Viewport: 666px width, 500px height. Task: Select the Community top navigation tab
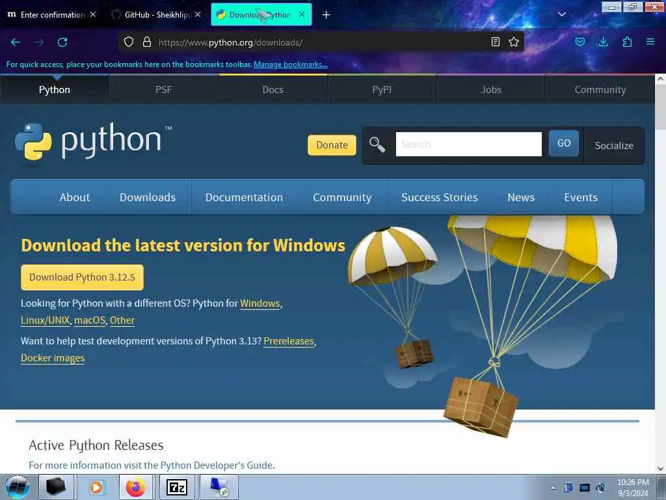600,90
